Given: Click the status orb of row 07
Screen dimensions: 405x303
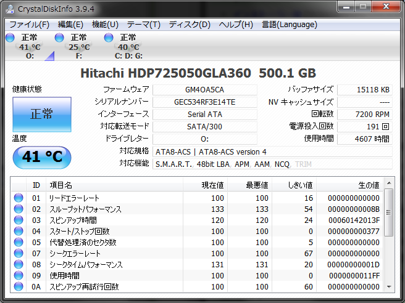Looking at the screenshot, I should point(19,253).
